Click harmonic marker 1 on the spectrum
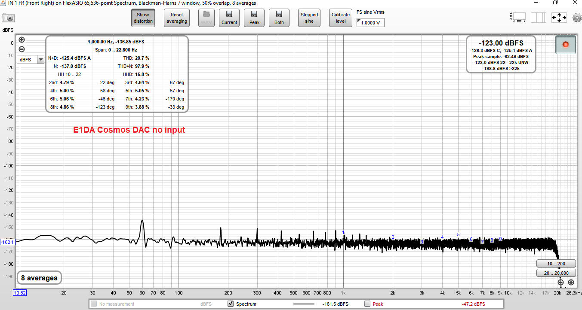This screenshot has height=310, width=582. pyautogui.click(x=343, y=232)
